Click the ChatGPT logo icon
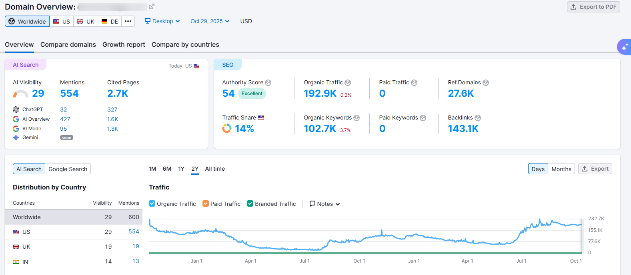Screen dimensions: 631x275 pyautogui.click(x=16, y=110)
